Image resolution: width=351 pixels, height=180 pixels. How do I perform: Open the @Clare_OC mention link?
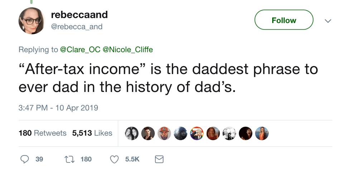[80, 49]
